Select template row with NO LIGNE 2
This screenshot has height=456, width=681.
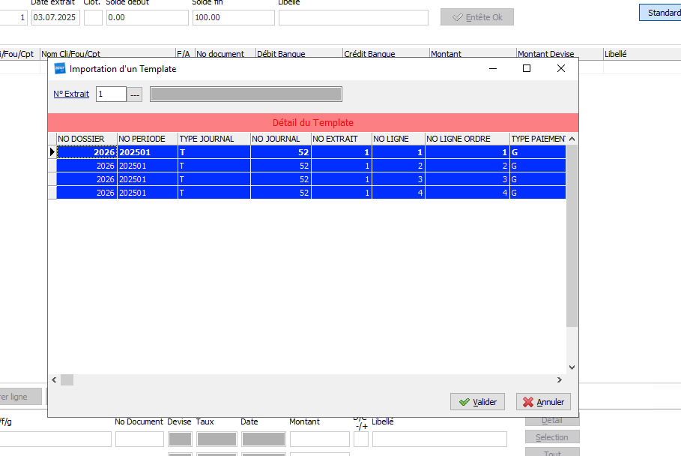(x=311, y=166)
